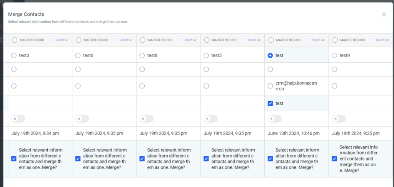Choose the test8 name radio button
This screenshot has height=187, width=394.
(142, 55)
